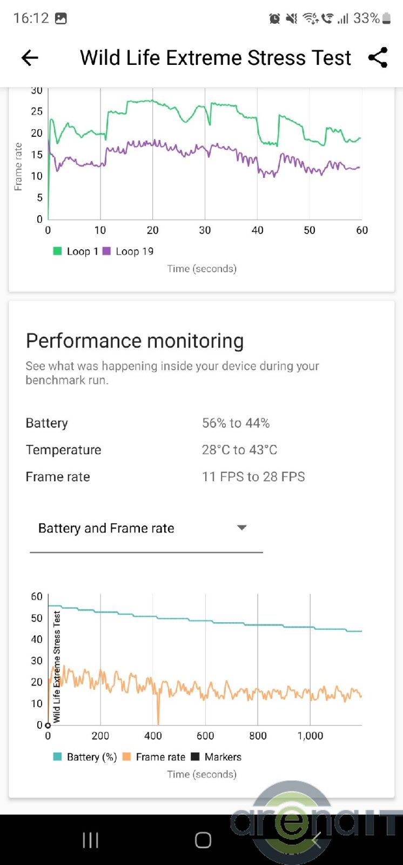Tap the Frame rate 11 FPS row
This screenshot has width=403, height=865.
[x=165, y=477]
